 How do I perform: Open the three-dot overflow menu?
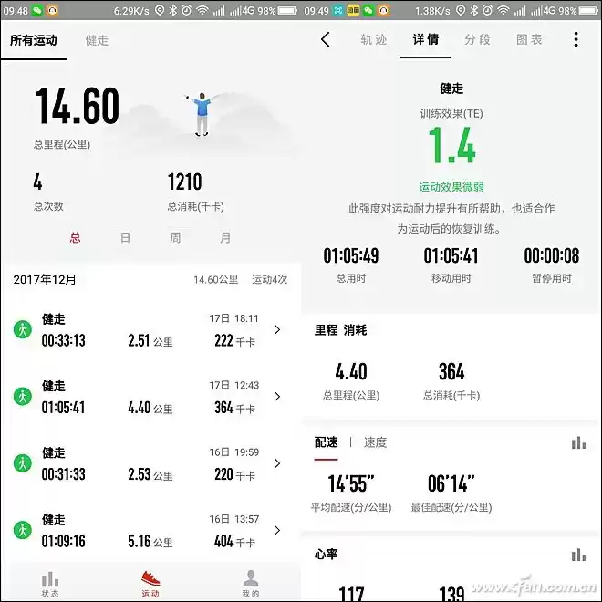pos(576,39)
